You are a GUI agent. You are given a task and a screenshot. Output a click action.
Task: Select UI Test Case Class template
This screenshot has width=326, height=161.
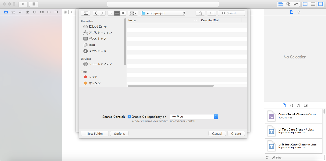click(293, 131)
